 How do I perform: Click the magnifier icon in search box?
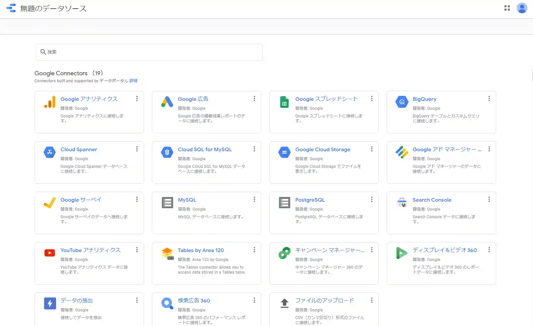pos(43,52)
